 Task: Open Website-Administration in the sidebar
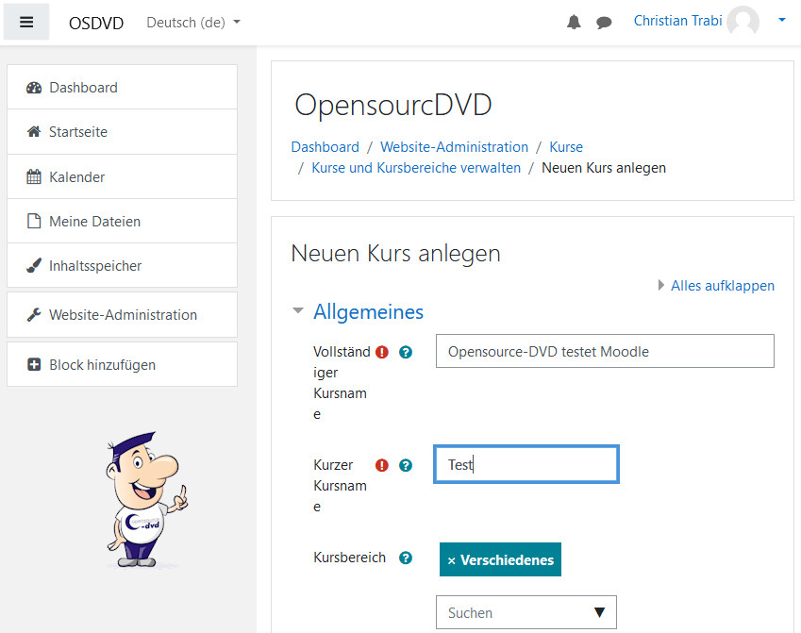[x=123, y=314]
